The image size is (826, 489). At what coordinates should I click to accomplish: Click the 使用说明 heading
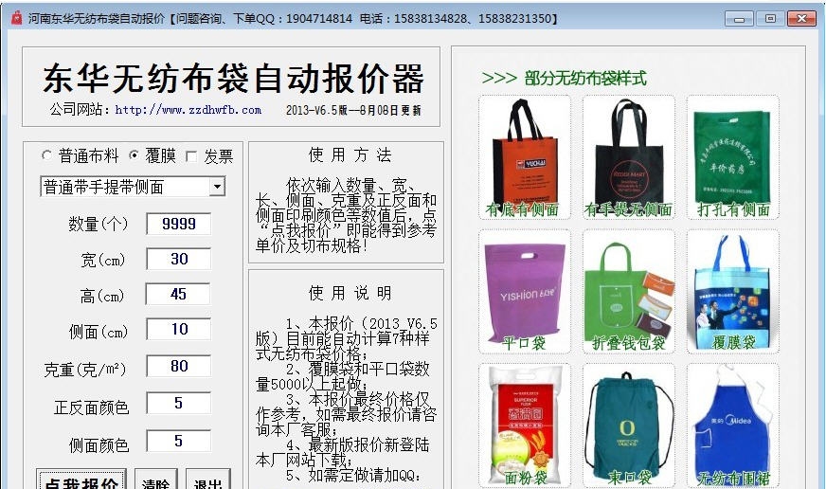tap(350, 293)
